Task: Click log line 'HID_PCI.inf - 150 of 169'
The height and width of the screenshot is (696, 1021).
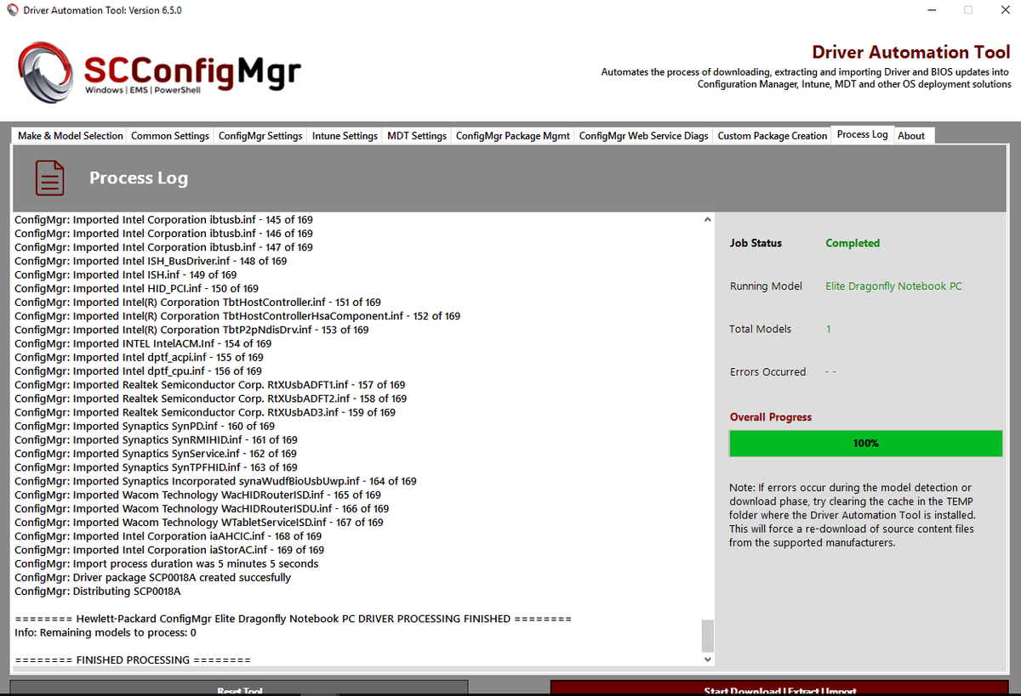Action: coord(136,289)
